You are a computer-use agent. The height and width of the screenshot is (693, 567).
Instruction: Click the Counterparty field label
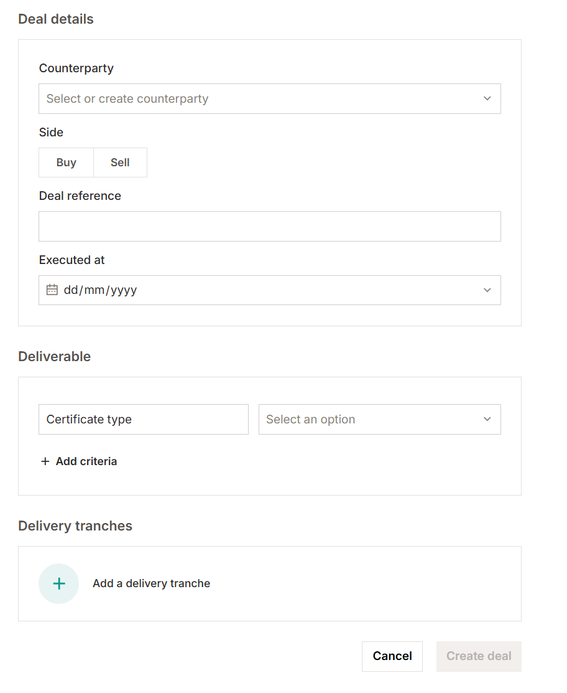(76, 68)
